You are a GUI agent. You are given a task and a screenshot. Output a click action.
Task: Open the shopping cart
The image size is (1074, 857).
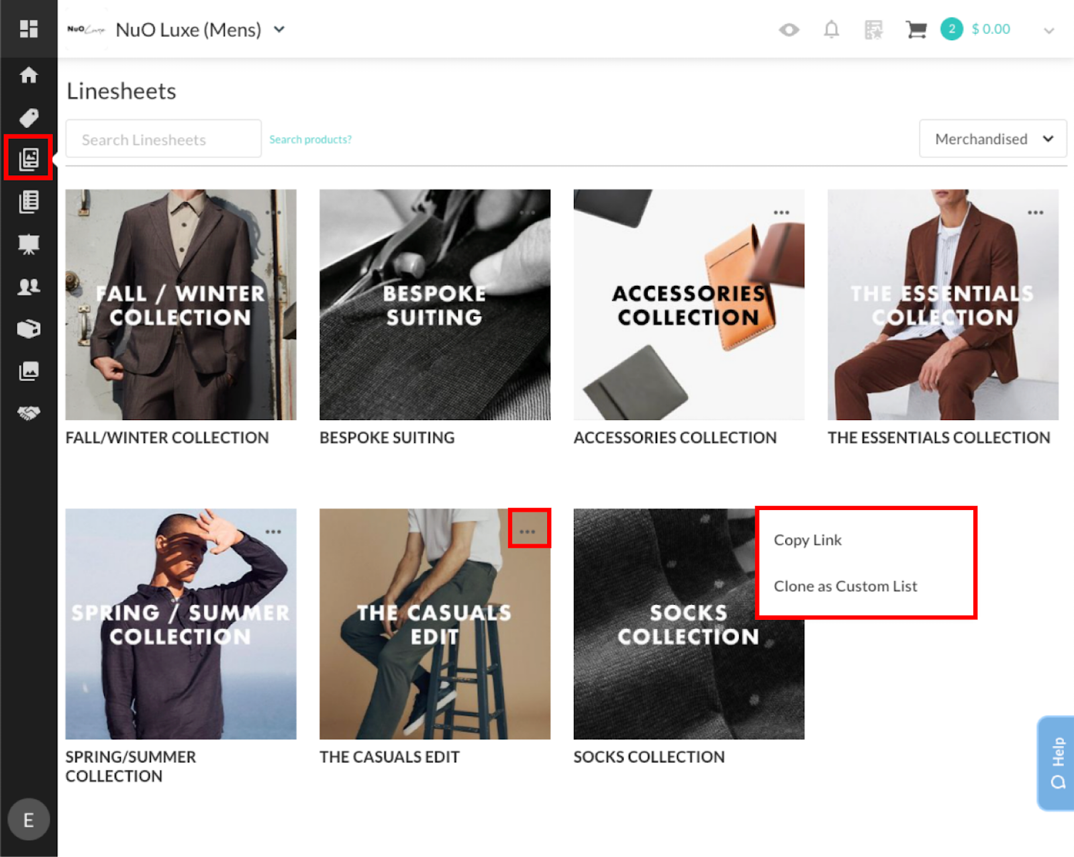coord(916,30)
